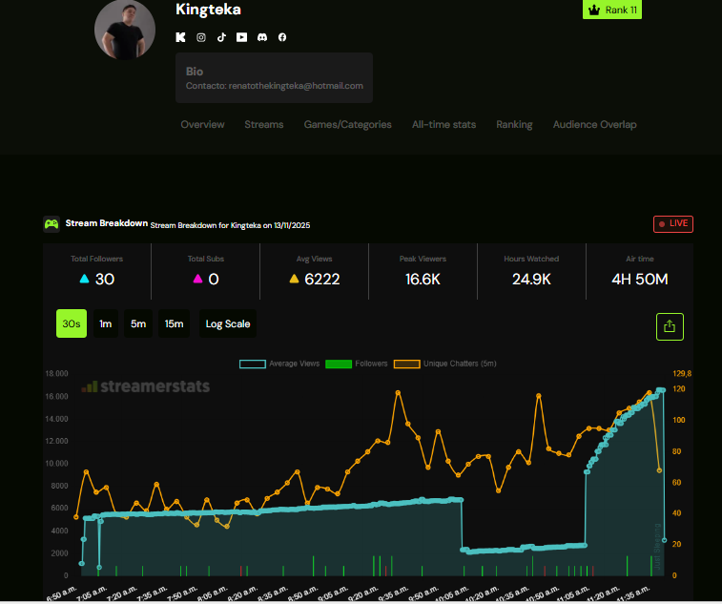Image resolution: width=722 pixels, height=604 pixels.
Task: Click the Air time value 4H 50M
Action: pyautogui.click(x=640, y=280)
